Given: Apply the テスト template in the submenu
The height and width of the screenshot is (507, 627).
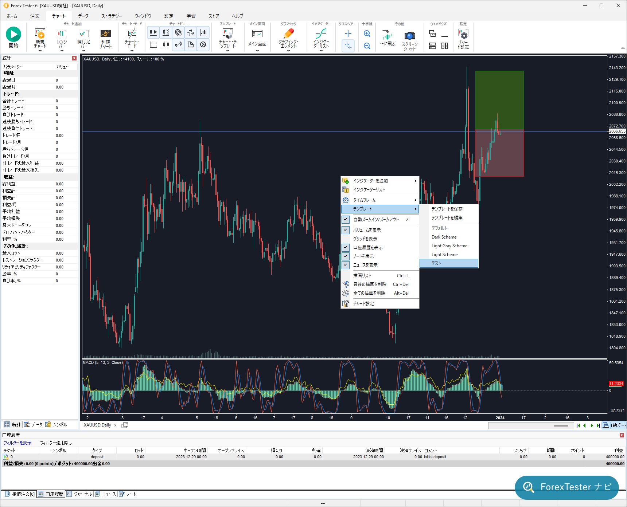Looking at the screenshot, I should tap(449, 263).
